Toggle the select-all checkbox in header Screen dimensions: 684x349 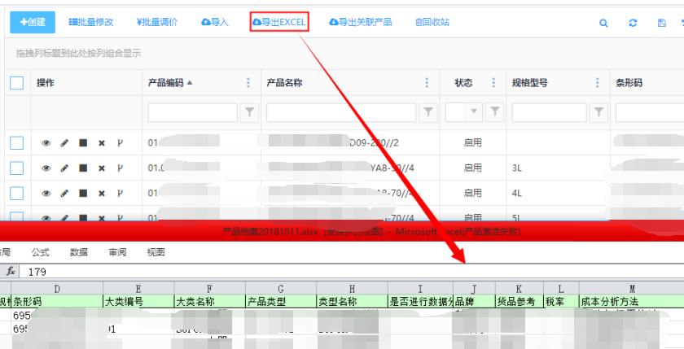[x=16, y=82]
